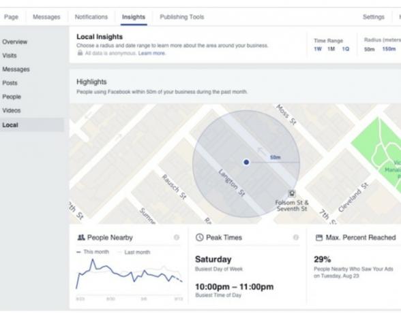
Task: Click the Max. Percent Reached calendar icon
Action: pos(319,237)
